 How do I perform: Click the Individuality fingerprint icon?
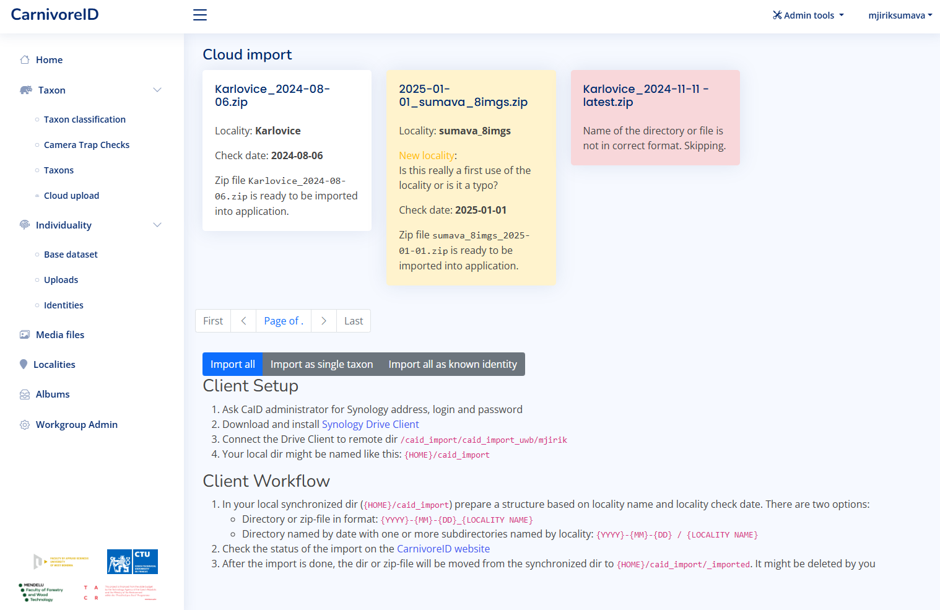[25, 225]
